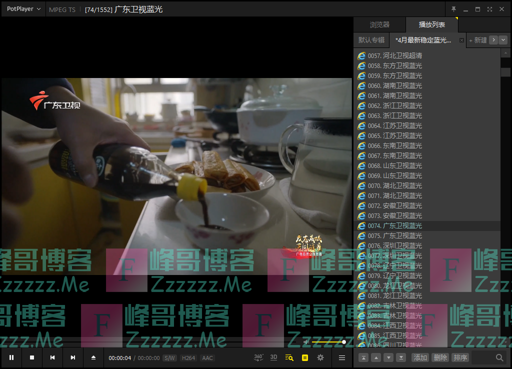Pin the window always on top
The width and height of the screenshot is (512, 369).
453,9
